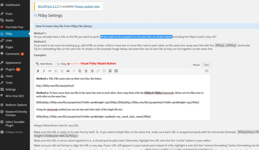
Task: Click the highlighted 'All you have to do' text
Action: [x=136, y=37]
